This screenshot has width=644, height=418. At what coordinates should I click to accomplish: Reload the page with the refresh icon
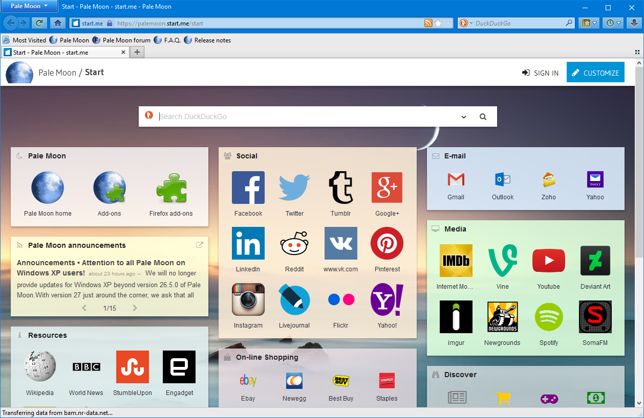39,23
